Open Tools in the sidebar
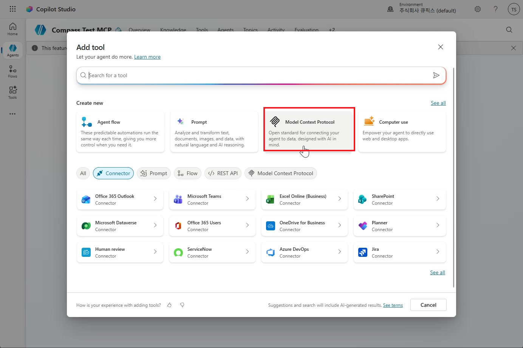 [12, 93]
